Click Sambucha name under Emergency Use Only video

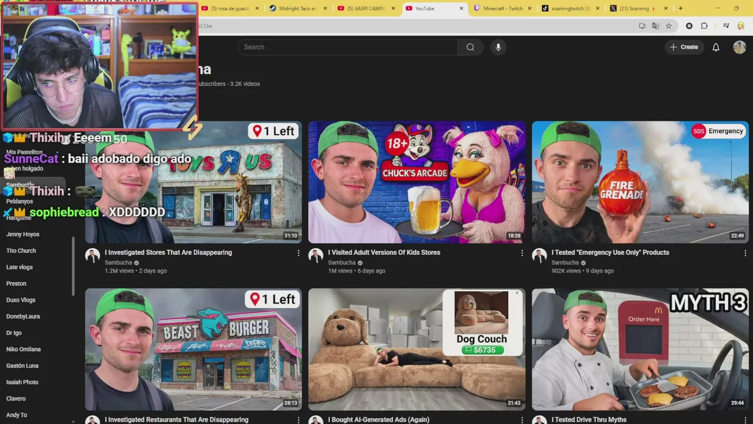pos(565,263)
